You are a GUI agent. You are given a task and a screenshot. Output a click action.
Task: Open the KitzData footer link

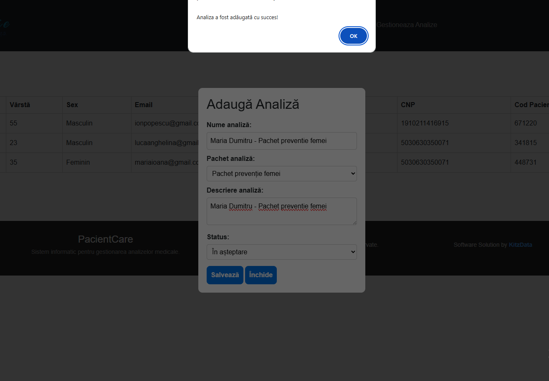pos(520,245)
